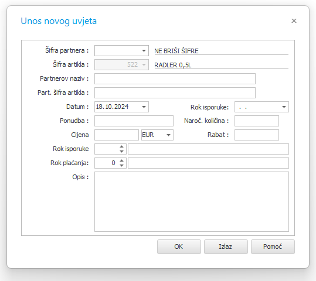Expand the Rok isporuke date dropdown

point(284,107)
